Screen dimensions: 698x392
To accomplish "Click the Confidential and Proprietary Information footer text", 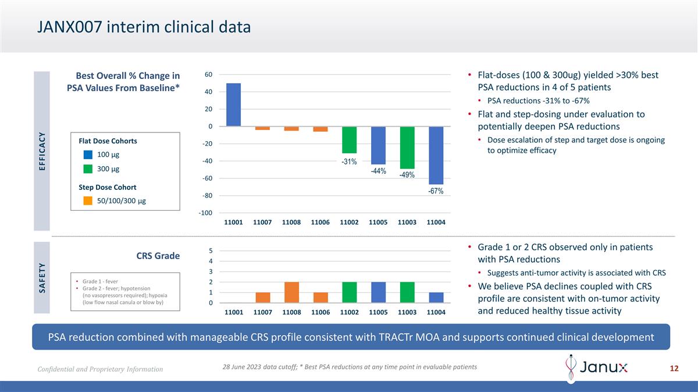I will tap(101, 369).
